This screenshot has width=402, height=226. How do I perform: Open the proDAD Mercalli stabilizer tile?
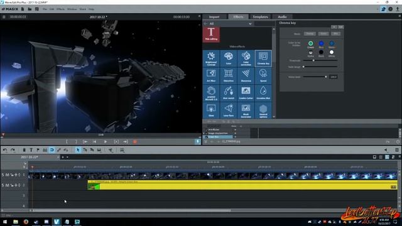(211, 93)
